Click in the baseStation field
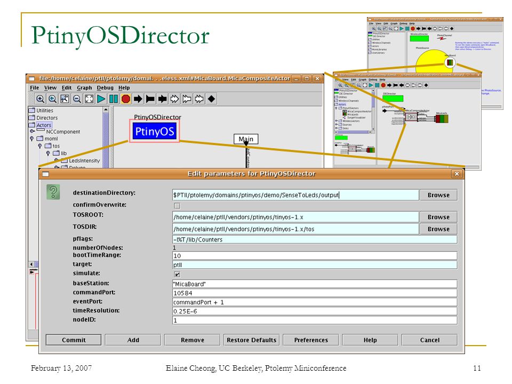 click(315, 284)
